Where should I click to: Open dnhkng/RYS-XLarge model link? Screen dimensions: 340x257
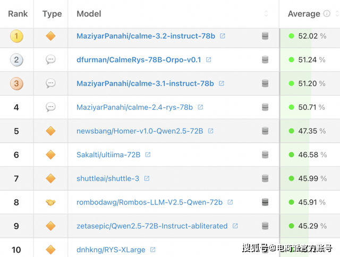(x=111, y=250)
